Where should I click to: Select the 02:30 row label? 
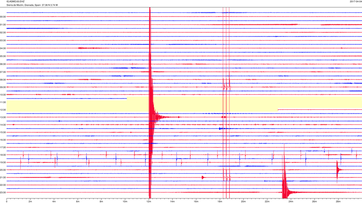(3, 33)
